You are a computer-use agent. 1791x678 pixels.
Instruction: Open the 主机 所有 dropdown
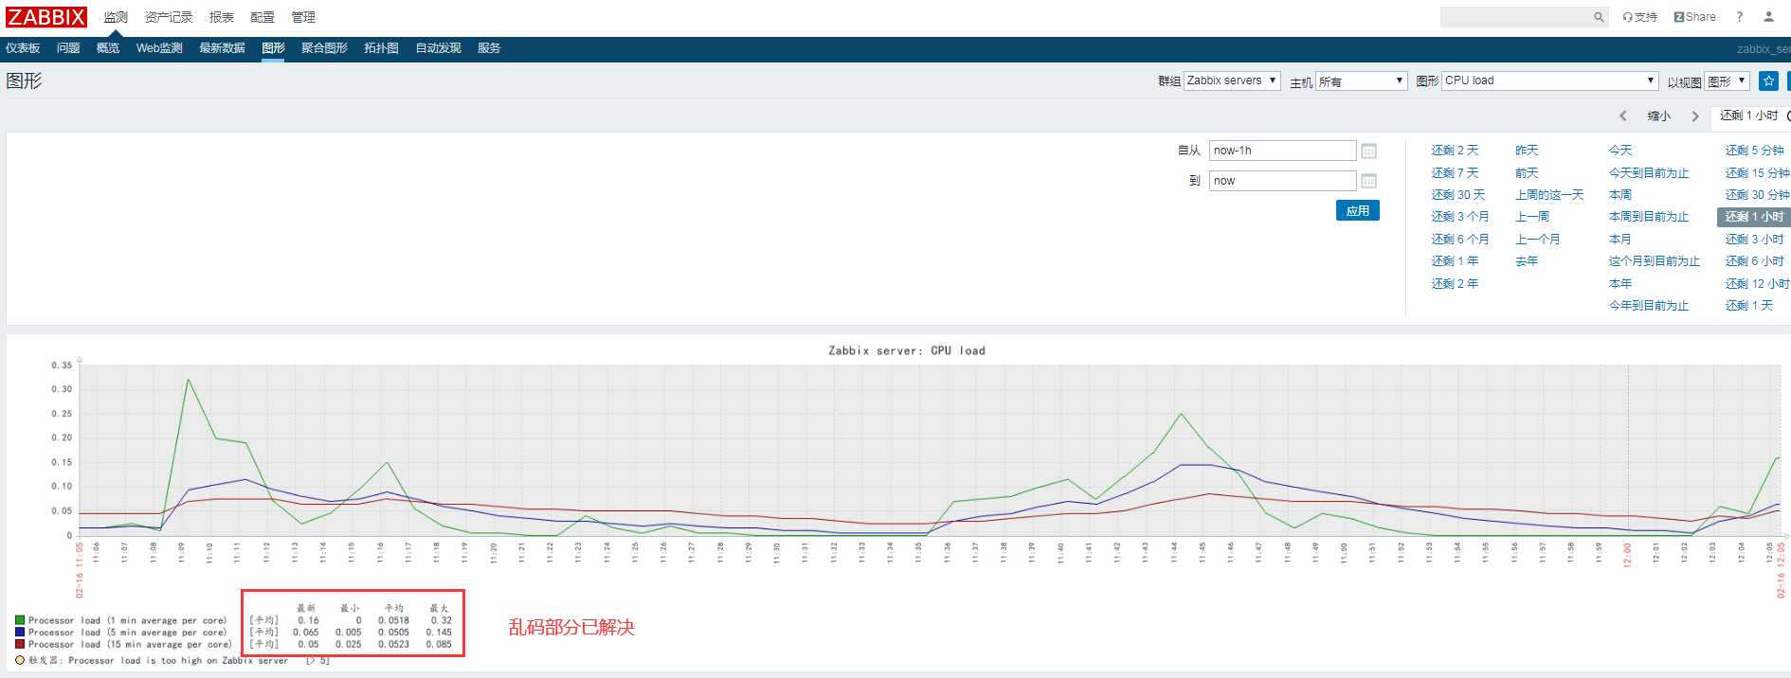(x=1361, y=81)
